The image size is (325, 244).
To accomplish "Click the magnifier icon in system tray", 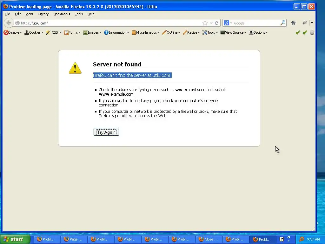I will point(302,239).
